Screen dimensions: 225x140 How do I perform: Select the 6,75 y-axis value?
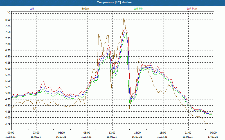8,50
